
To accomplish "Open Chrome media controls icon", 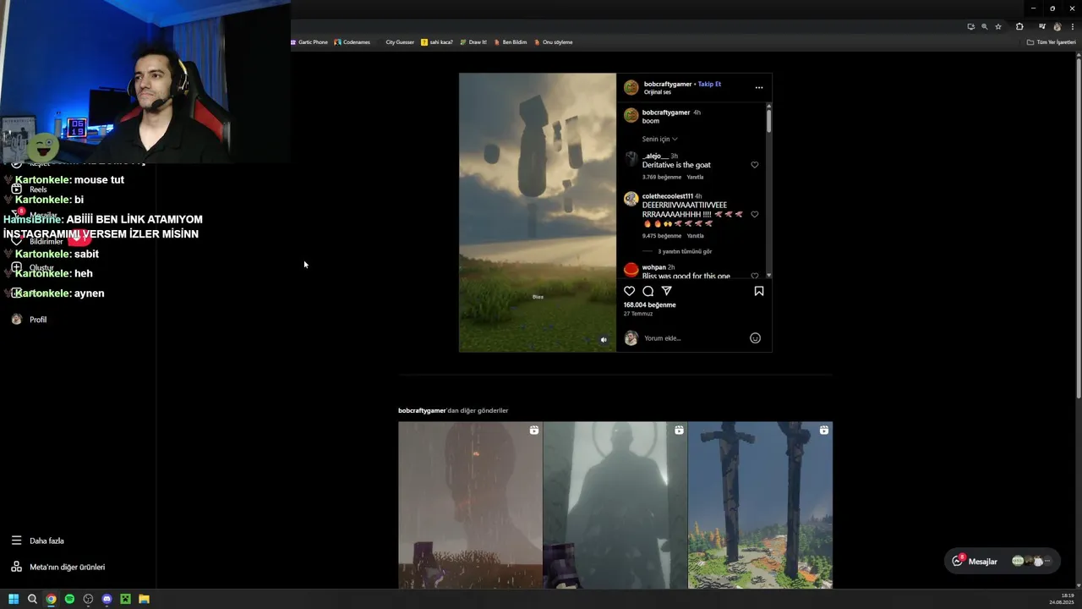I will [x=1042, y=26].
